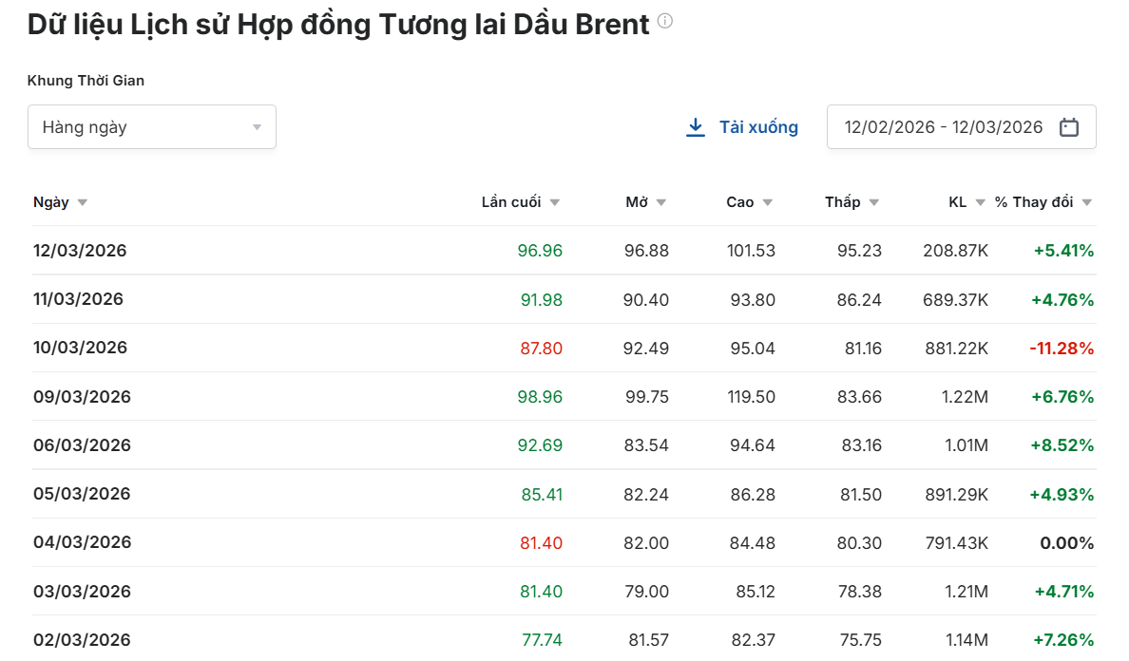Click sort arrow next to % Thay đổi

pyautogui.click(x=1087, y=202)
